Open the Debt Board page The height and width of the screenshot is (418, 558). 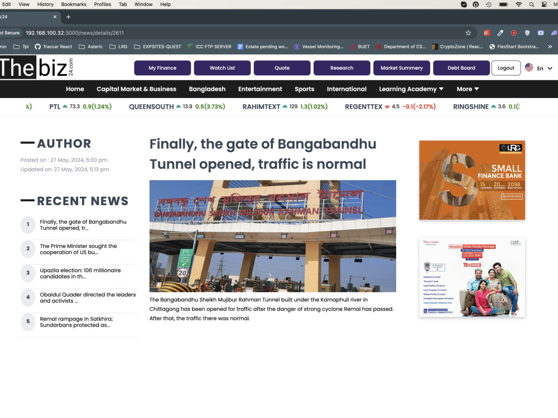461,68
